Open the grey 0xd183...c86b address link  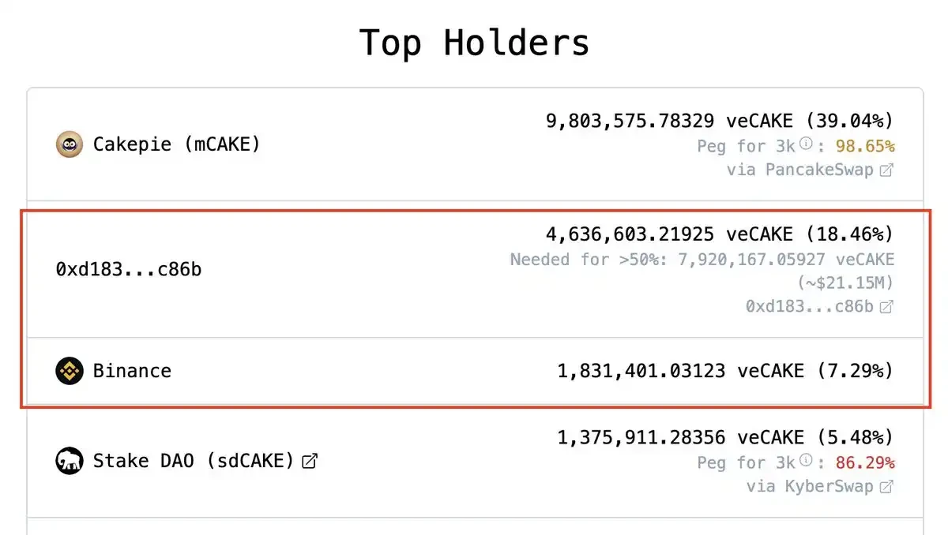pyautogui.click(x=809, y=306)
